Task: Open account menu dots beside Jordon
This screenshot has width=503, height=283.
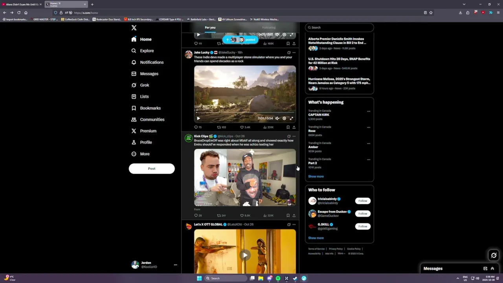Action: coord(175,265)
